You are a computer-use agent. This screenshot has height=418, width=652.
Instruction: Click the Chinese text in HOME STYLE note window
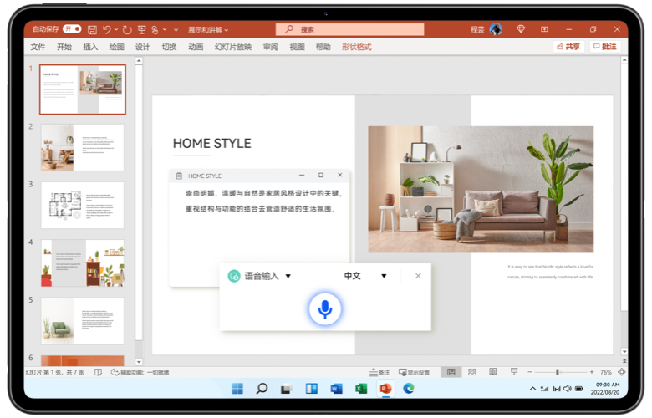[263, 201]
